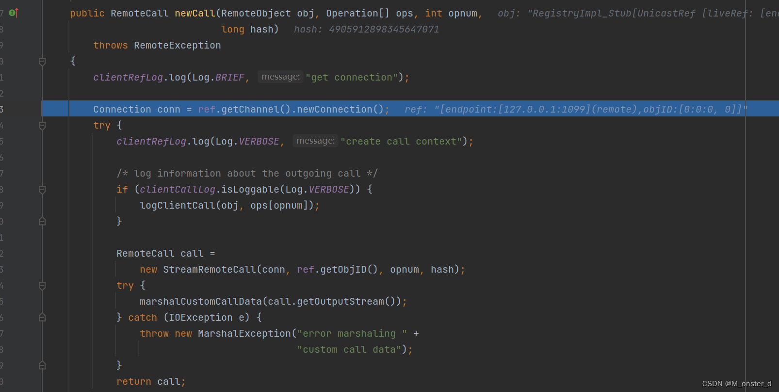The width and height of the screenshot is (779, 392).
Task: Click the newCall method name
Action: point(195,14)
